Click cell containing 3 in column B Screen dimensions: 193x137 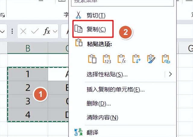[28, 101]
